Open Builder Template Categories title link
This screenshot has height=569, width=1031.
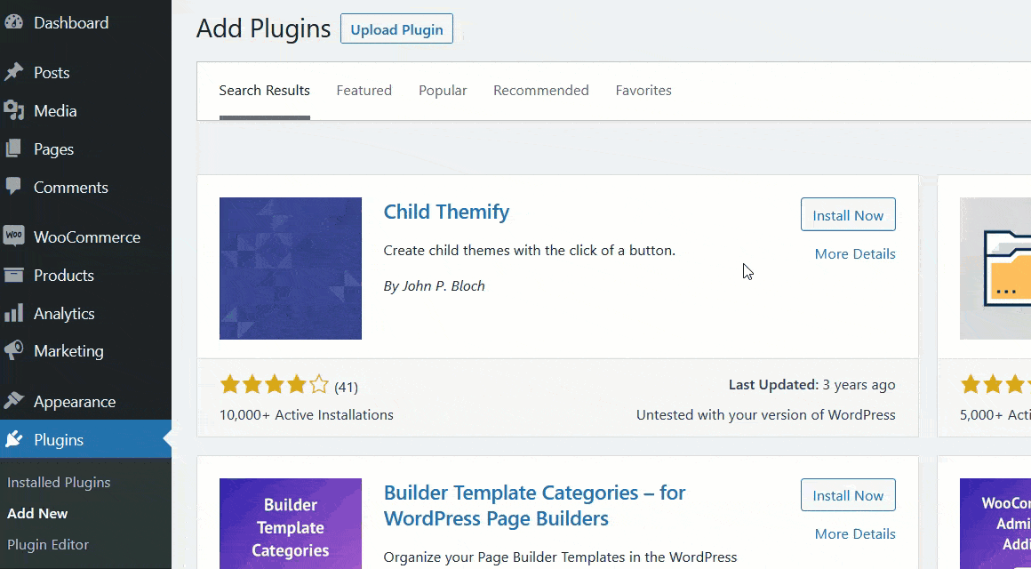534,505
